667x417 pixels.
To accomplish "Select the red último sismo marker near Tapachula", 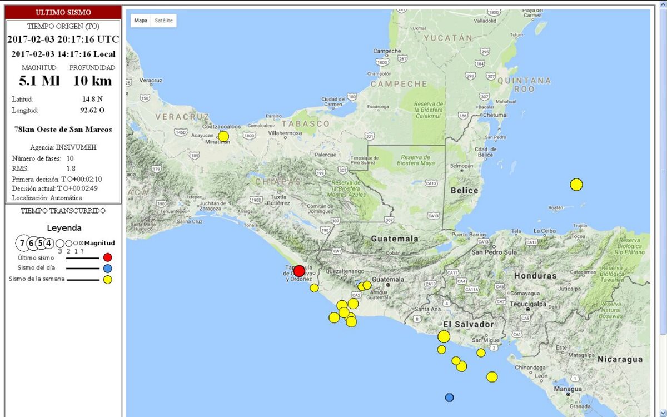I will click(299, 271).
